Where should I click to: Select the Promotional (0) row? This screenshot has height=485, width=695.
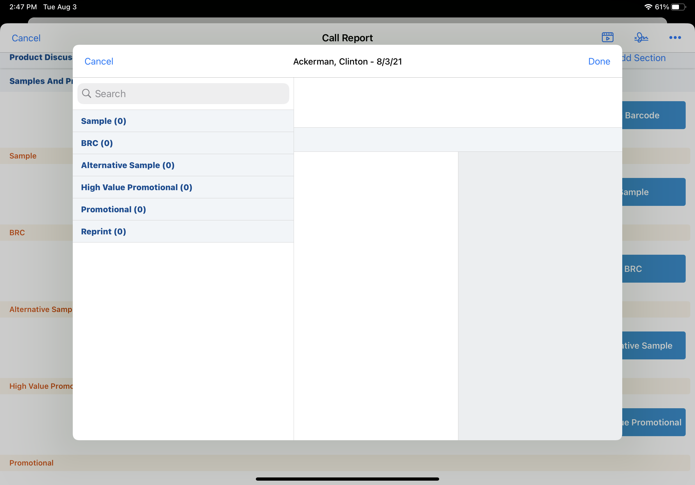click(183, 209)
